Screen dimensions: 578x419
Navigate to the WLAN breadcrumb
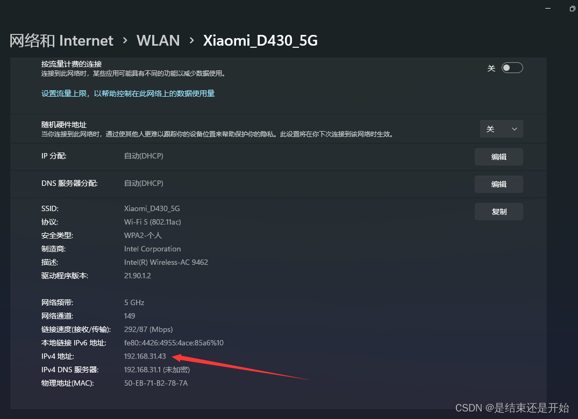point(158,40)
